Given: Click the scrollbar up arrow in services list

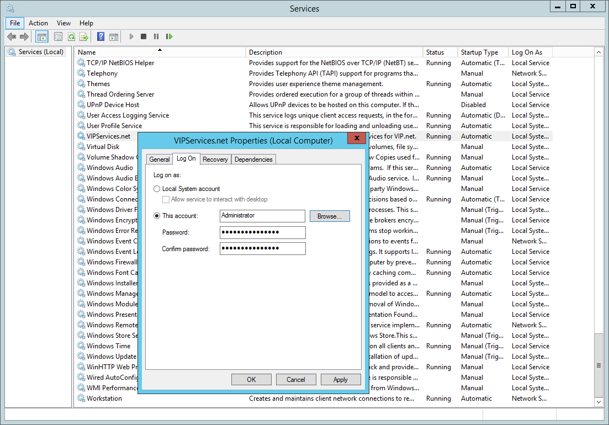Looking at the screenshot, I should pos(599,52).
